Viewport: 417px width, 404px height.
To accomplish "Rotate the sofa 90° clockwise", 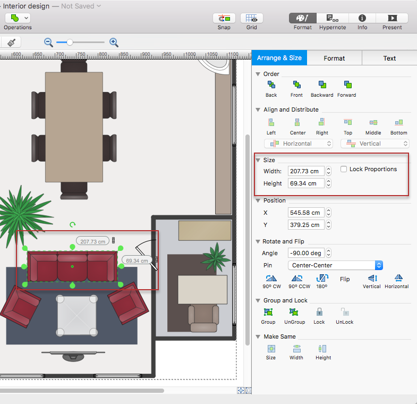I will coord(271,279).
